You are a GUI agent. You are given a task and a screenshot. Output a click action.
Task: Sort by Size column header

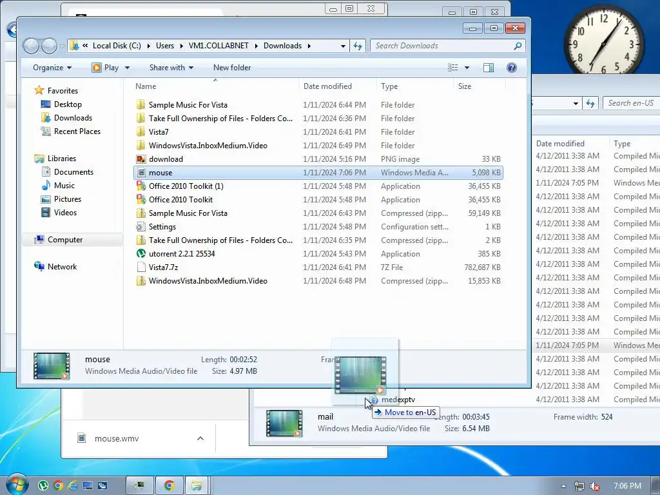(465, 86)
